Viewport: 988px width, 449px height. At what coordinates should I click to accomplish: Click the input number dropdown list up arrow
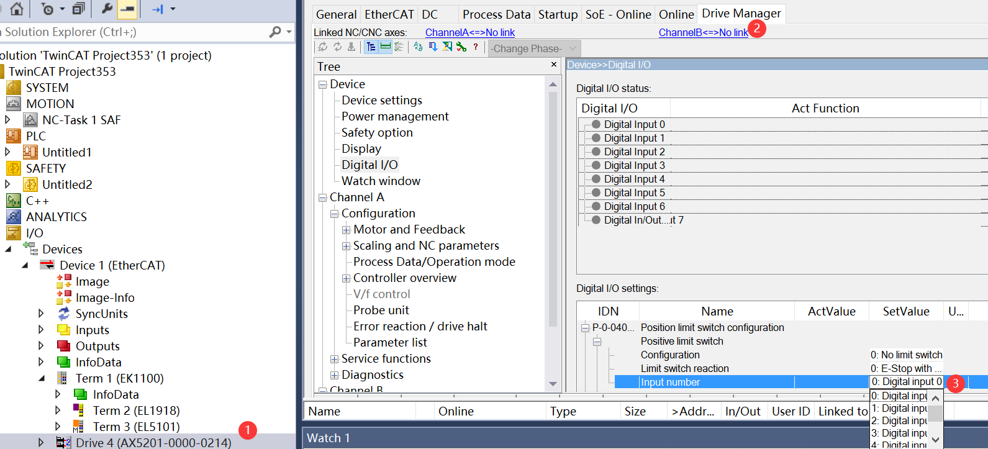coord(935,398)
